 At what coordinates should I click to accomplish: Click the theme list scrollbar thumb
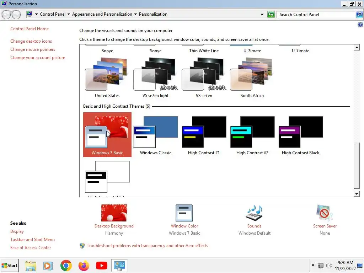tap(357, 165)
